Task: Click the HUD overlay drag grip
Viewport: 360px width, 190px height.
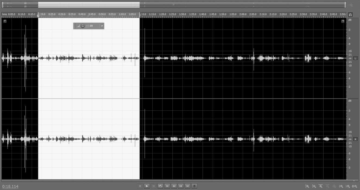Action: coord(75,26)
